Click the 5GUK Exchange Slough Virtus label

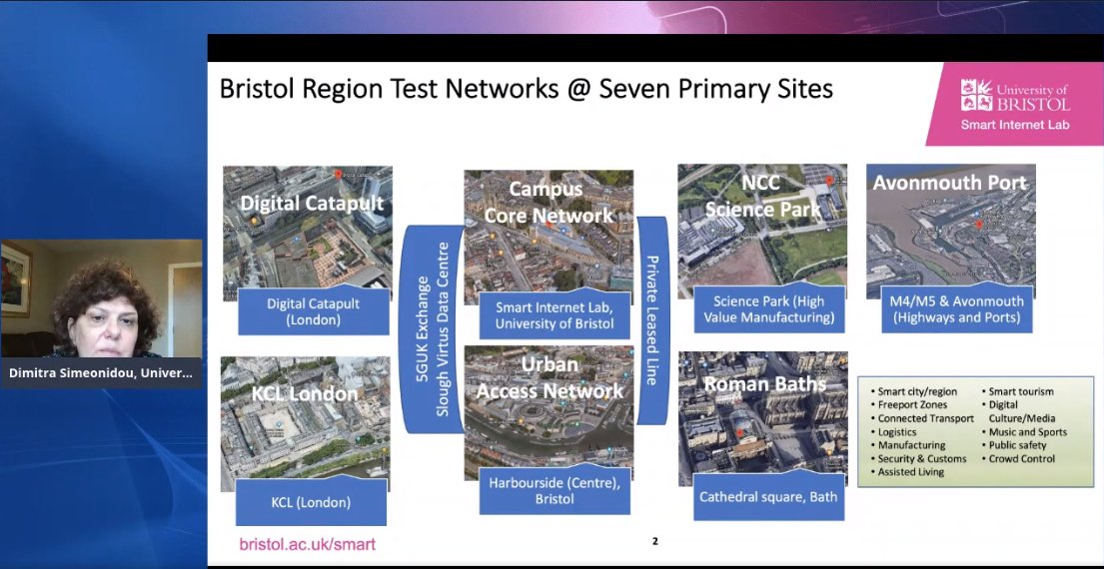[x=433, y=328]
